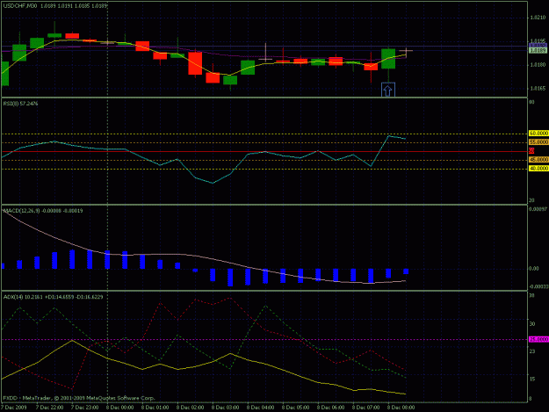Select the large green candle at 8 Dec 08:00
549x412 pixels.
coord(388,59)
